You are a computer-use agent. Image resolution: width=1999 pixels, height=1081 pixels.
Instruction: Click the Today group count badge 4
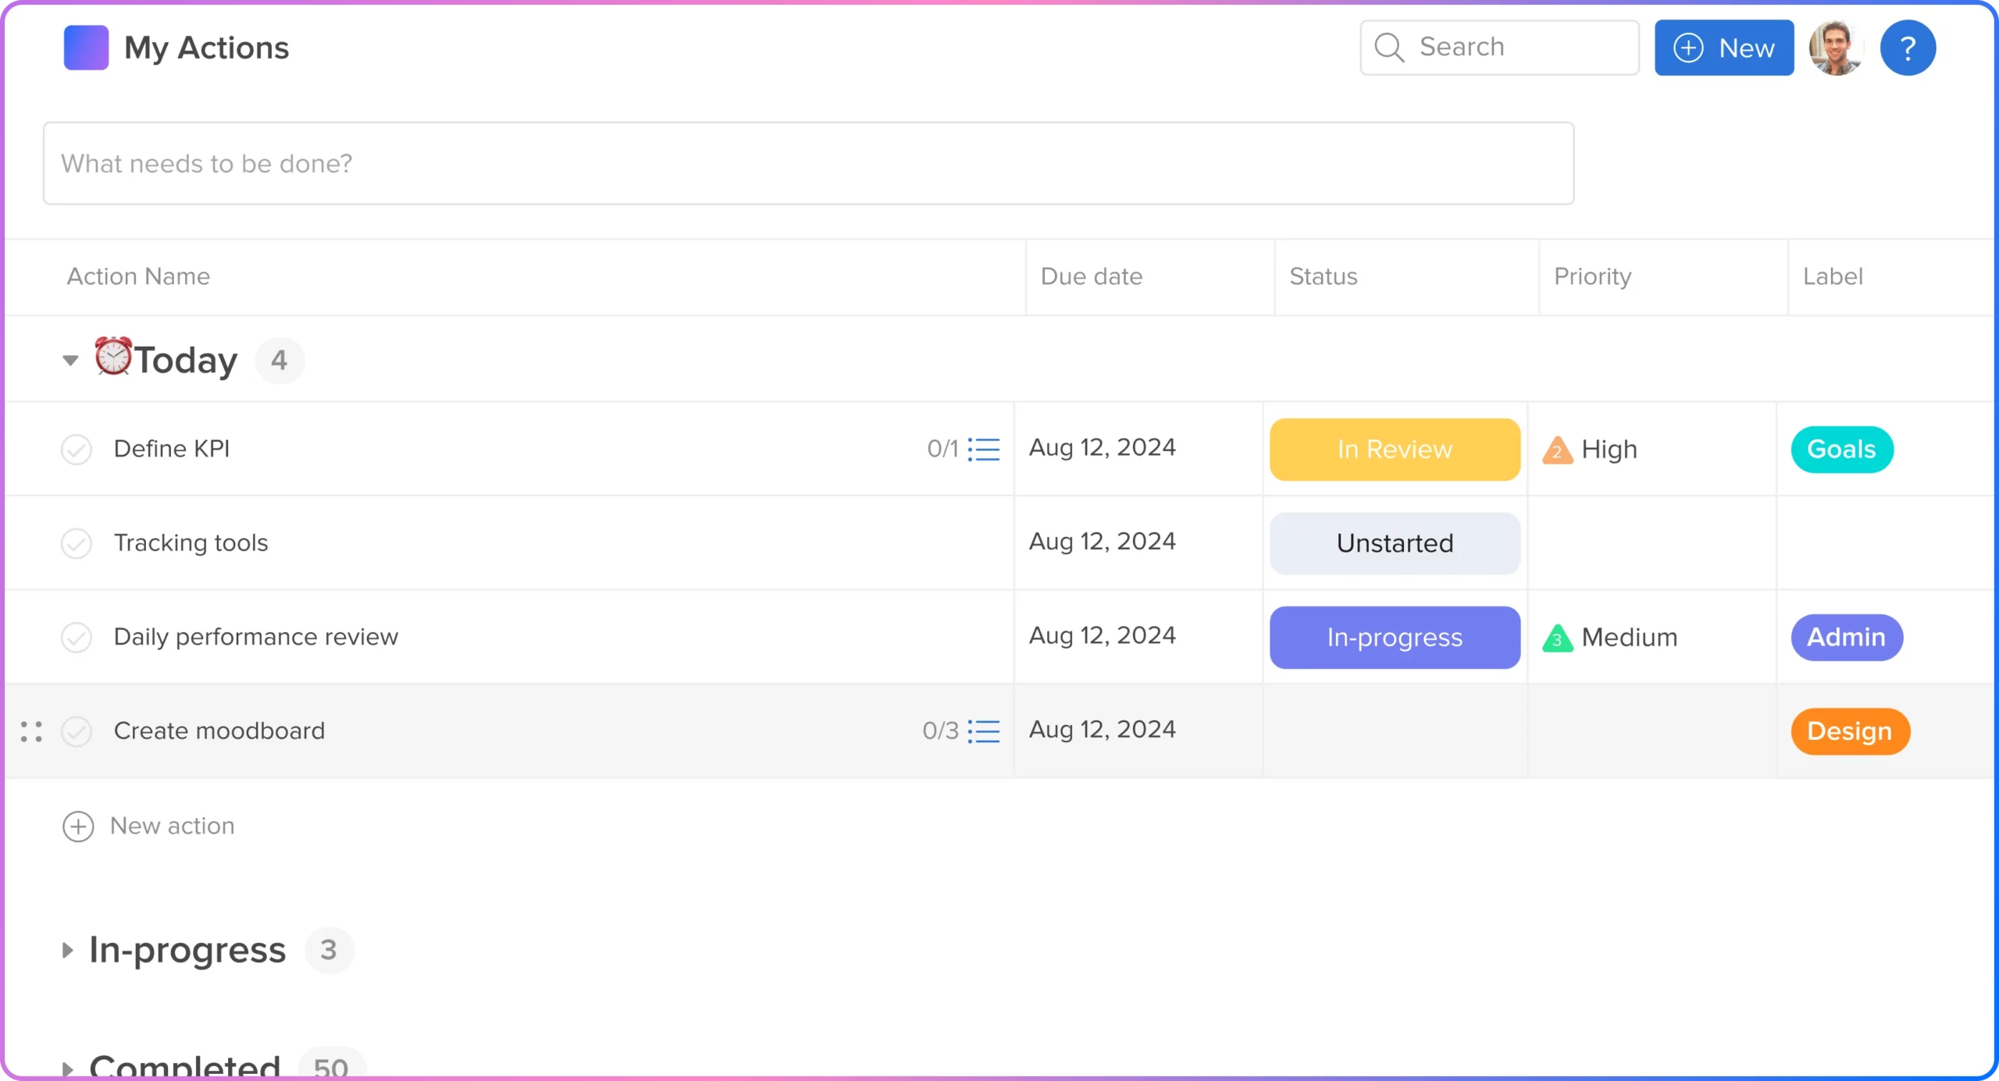coord(280,361)
